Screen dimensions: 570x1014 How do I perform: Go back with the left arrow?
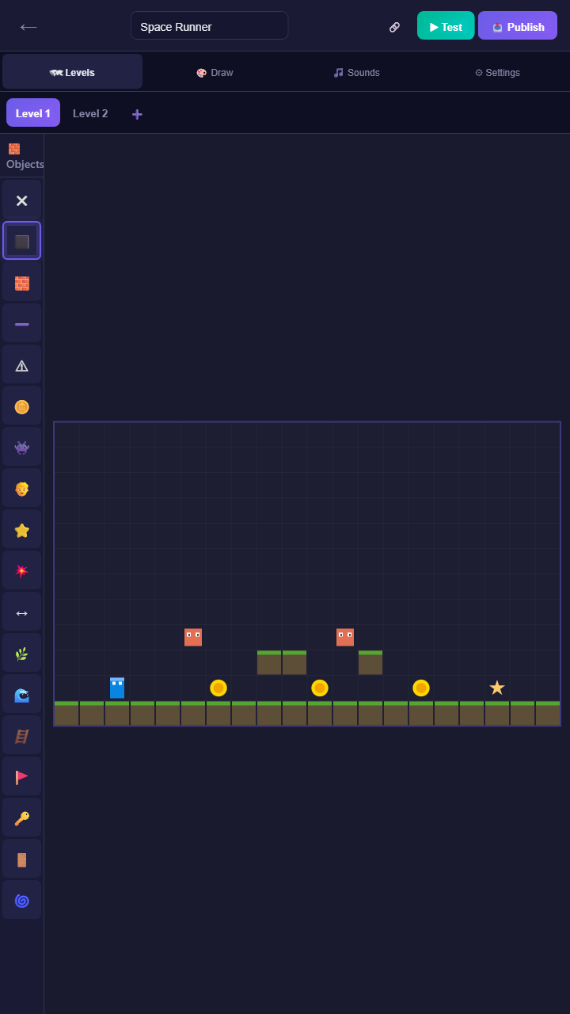[x=28, y=27]
